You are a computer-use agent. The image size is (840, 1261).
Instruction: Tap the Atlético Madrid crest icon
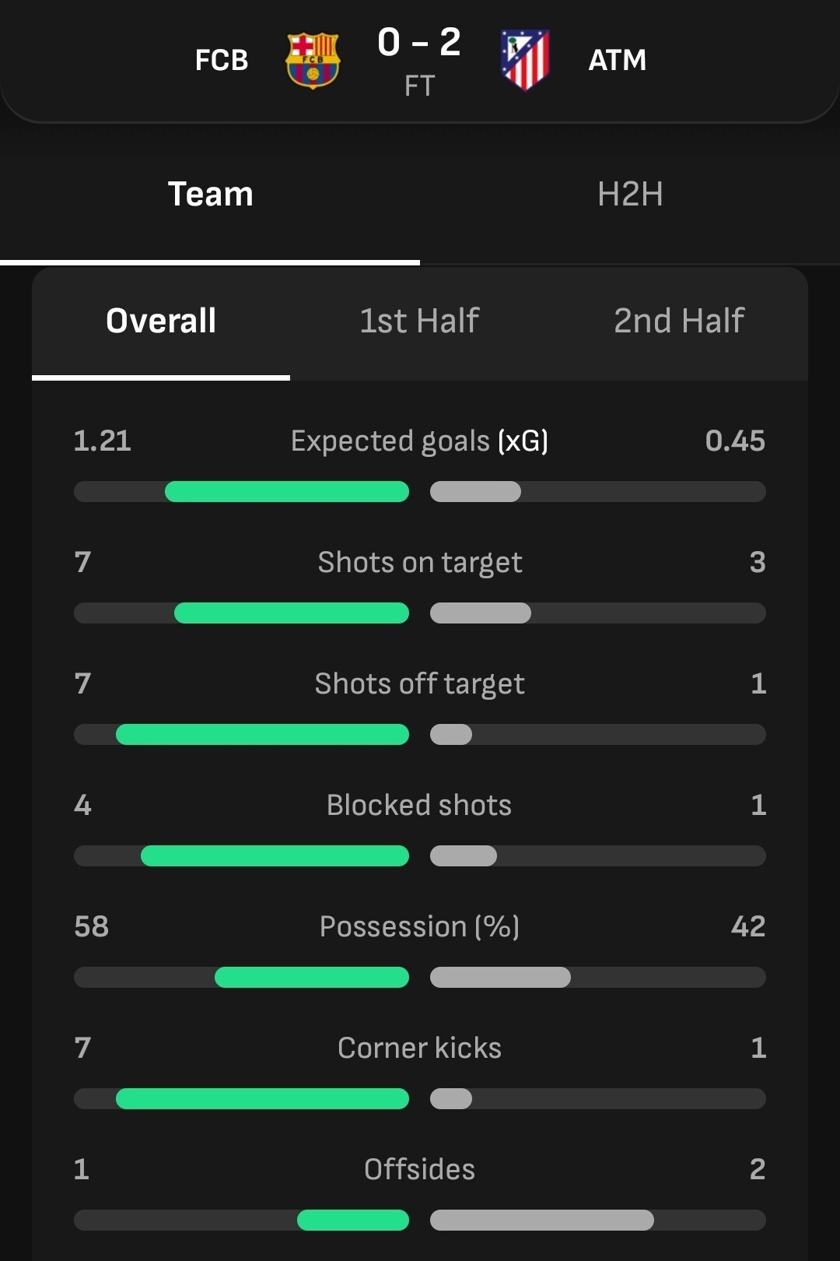(525, 60)
